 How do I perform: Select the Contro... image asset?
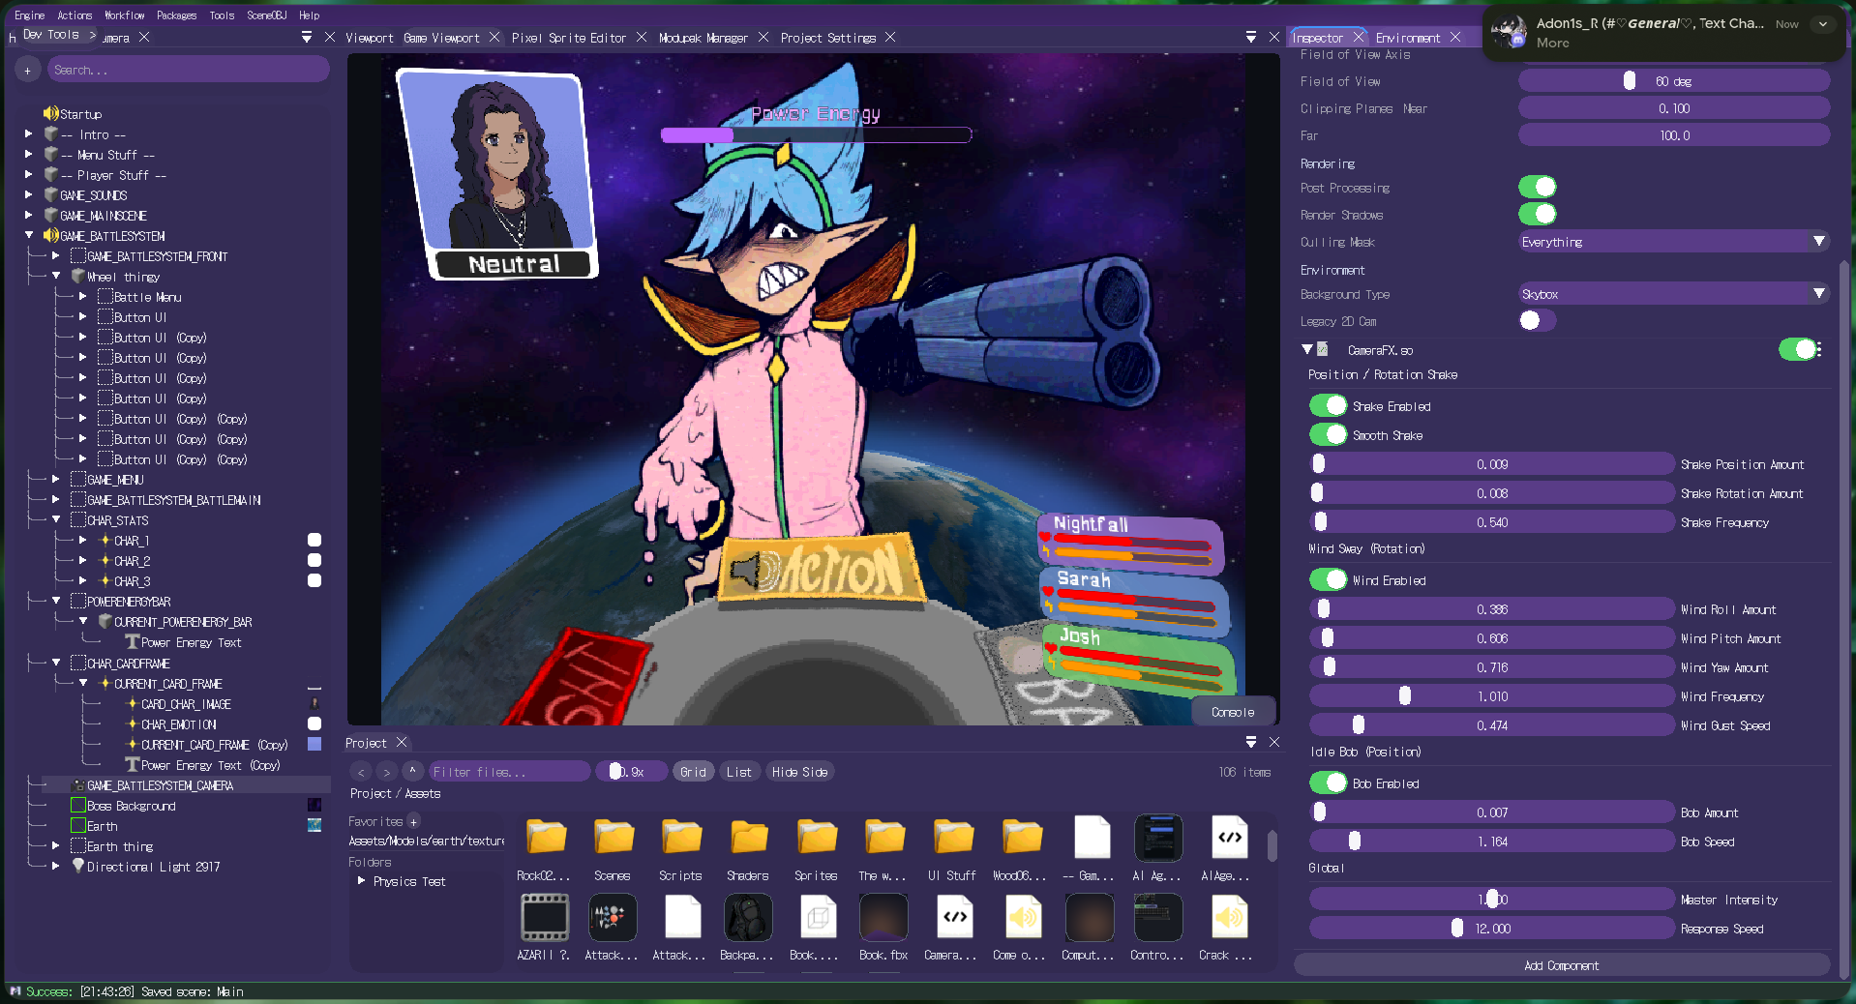pos(1158,928)
